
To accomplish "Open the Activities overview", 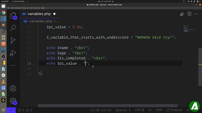I will pyautogui.click(x=5, y=1).
